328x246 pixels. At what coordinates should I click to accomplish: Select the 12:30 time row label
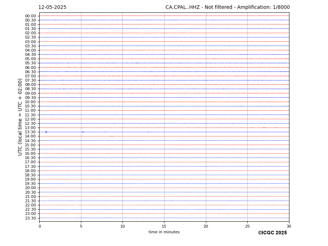[30, 123]
